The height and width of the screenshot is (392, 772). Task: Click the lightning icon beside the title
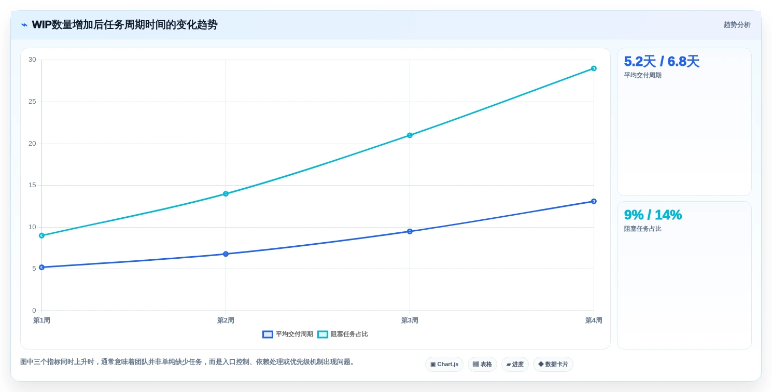[x=24, y=25]
